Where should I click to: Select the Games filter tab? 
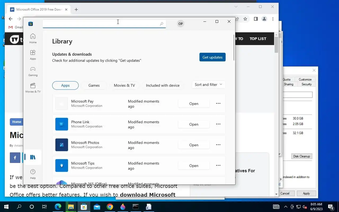coord(94,85)
